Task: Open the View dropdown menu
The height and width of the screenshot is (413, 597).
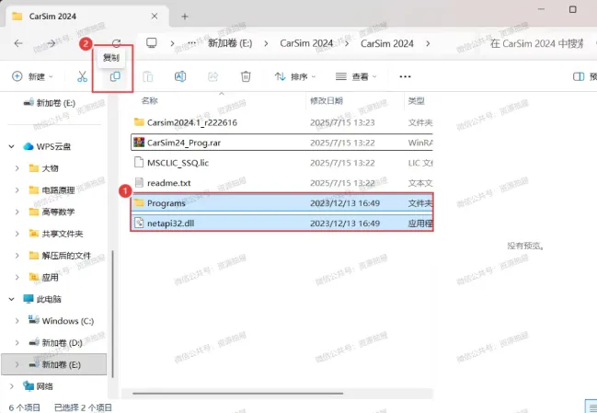Action: pos(356,76)
